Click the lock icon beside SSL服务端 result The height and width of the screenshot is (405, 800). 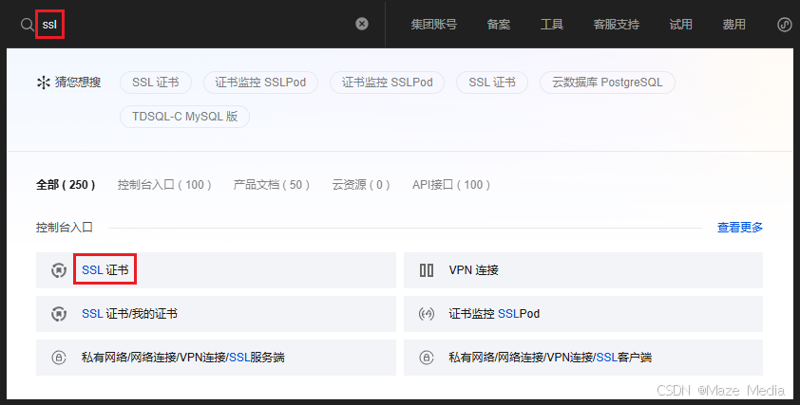(x=59, y=358)
